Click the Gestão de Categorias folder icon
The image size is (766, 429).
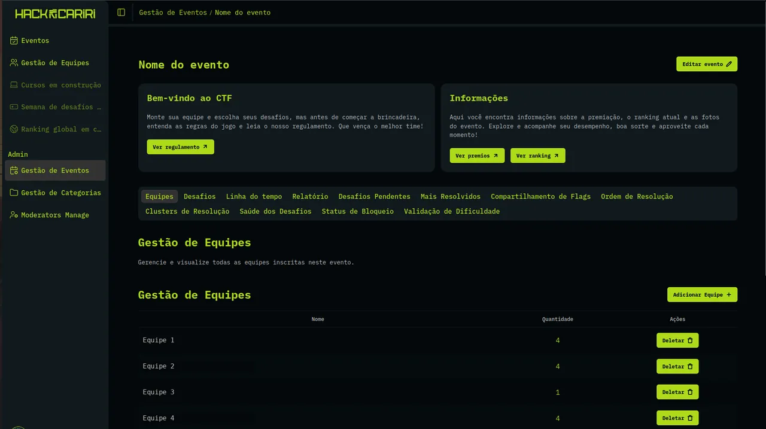click(x=14, y=193)
